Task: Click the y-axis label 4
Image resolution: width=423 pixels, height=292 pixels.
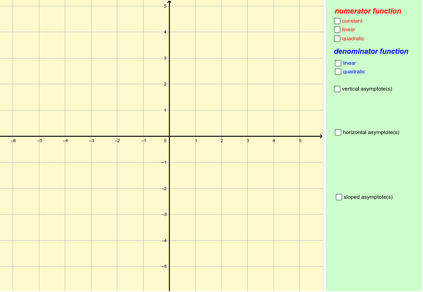Action: pos(165,32)
